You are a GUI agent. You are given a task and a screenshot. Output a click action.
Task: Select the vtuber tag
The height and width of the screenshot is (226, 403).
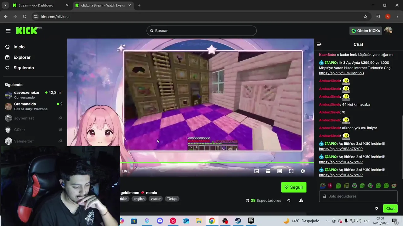coord(156,199)
